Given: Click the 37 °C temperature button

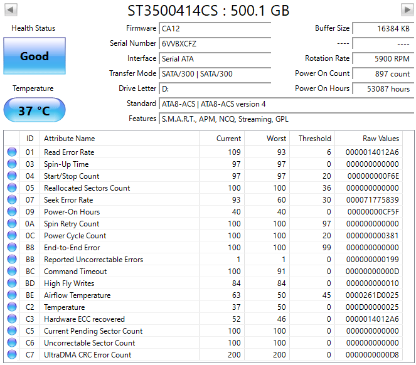Looking at the screenshot, I should pos(35,110).
